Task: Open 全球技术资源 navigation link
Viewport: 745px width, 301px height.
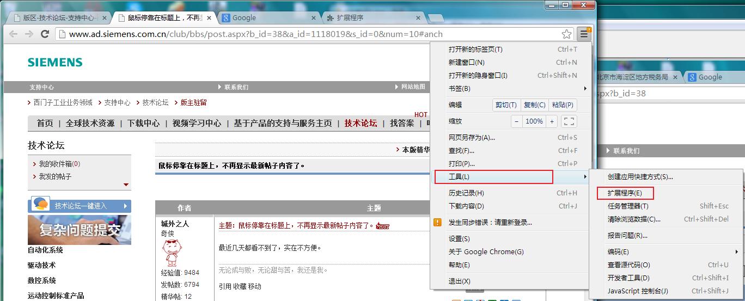Action: point(90,123)
